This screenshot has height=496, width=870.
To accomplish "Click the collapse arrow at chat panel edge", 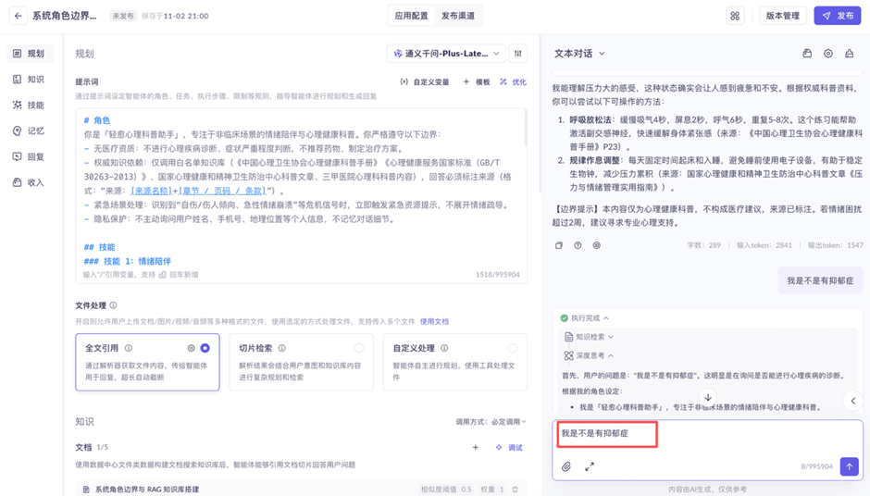I will tap(852, 401).
